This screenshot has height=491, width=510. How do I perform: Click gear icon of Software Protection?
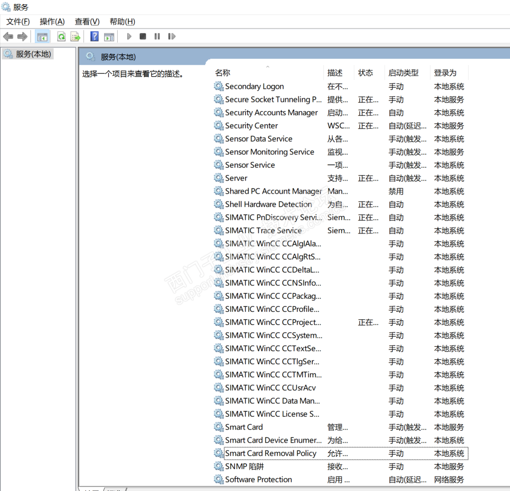pyautogui.click(x=219, y=480)
